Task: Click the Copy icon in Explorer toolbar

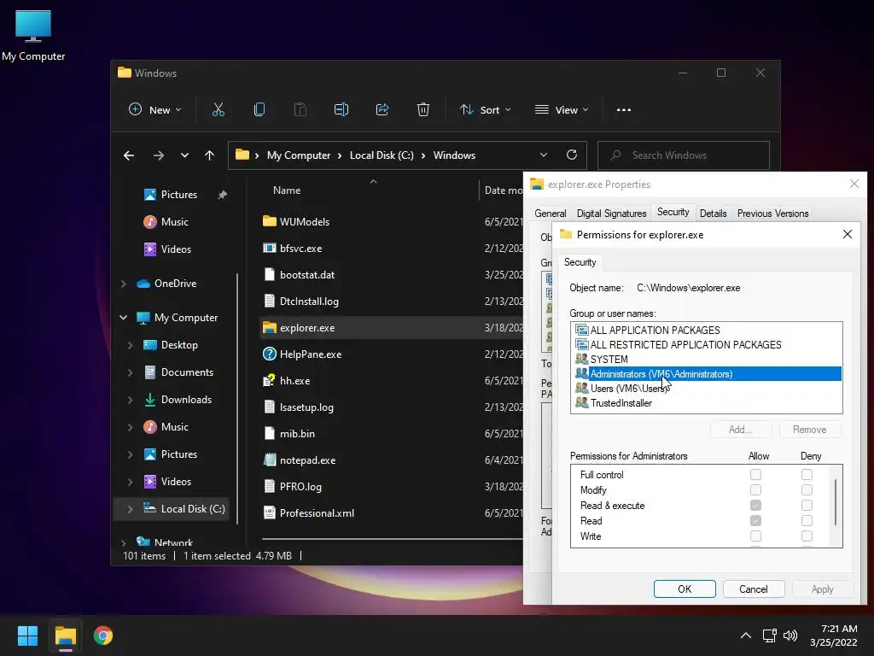Action: point(259,110)
